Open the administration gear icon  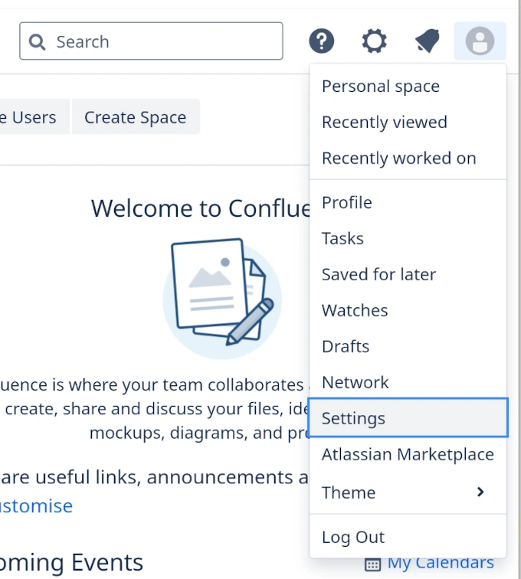point(374,41)
